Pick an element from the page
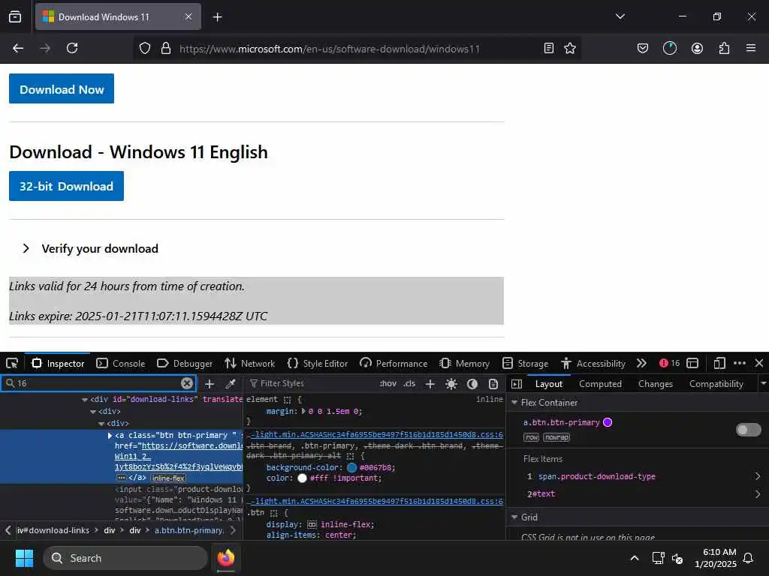769x576 pixels. pos(12,364)
